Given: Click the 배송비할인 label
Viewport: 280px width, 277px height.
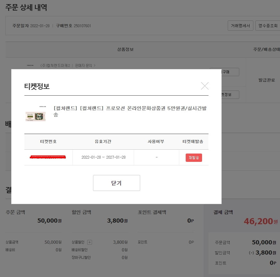Looking at the screenshot, I should coord(80,250).
